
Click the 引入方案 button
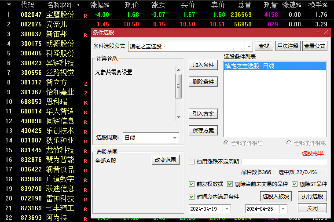click(203, 114)
